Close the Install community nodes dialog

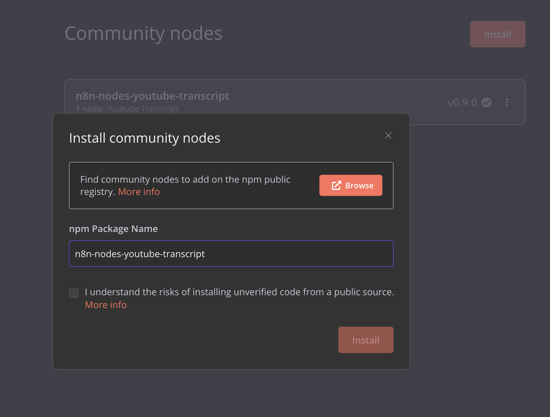[x=388, y=135]
